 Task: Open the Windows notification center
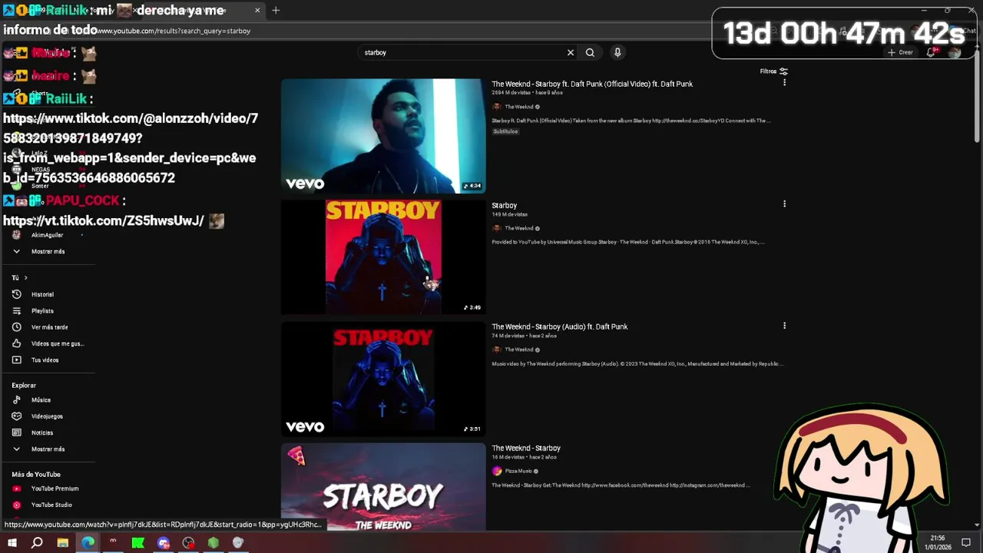tap(966, 542)
